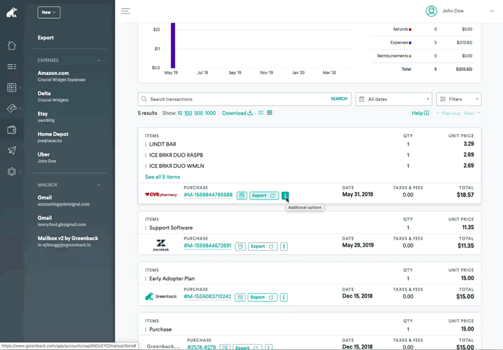Click the hamburger menu icon

125,11
